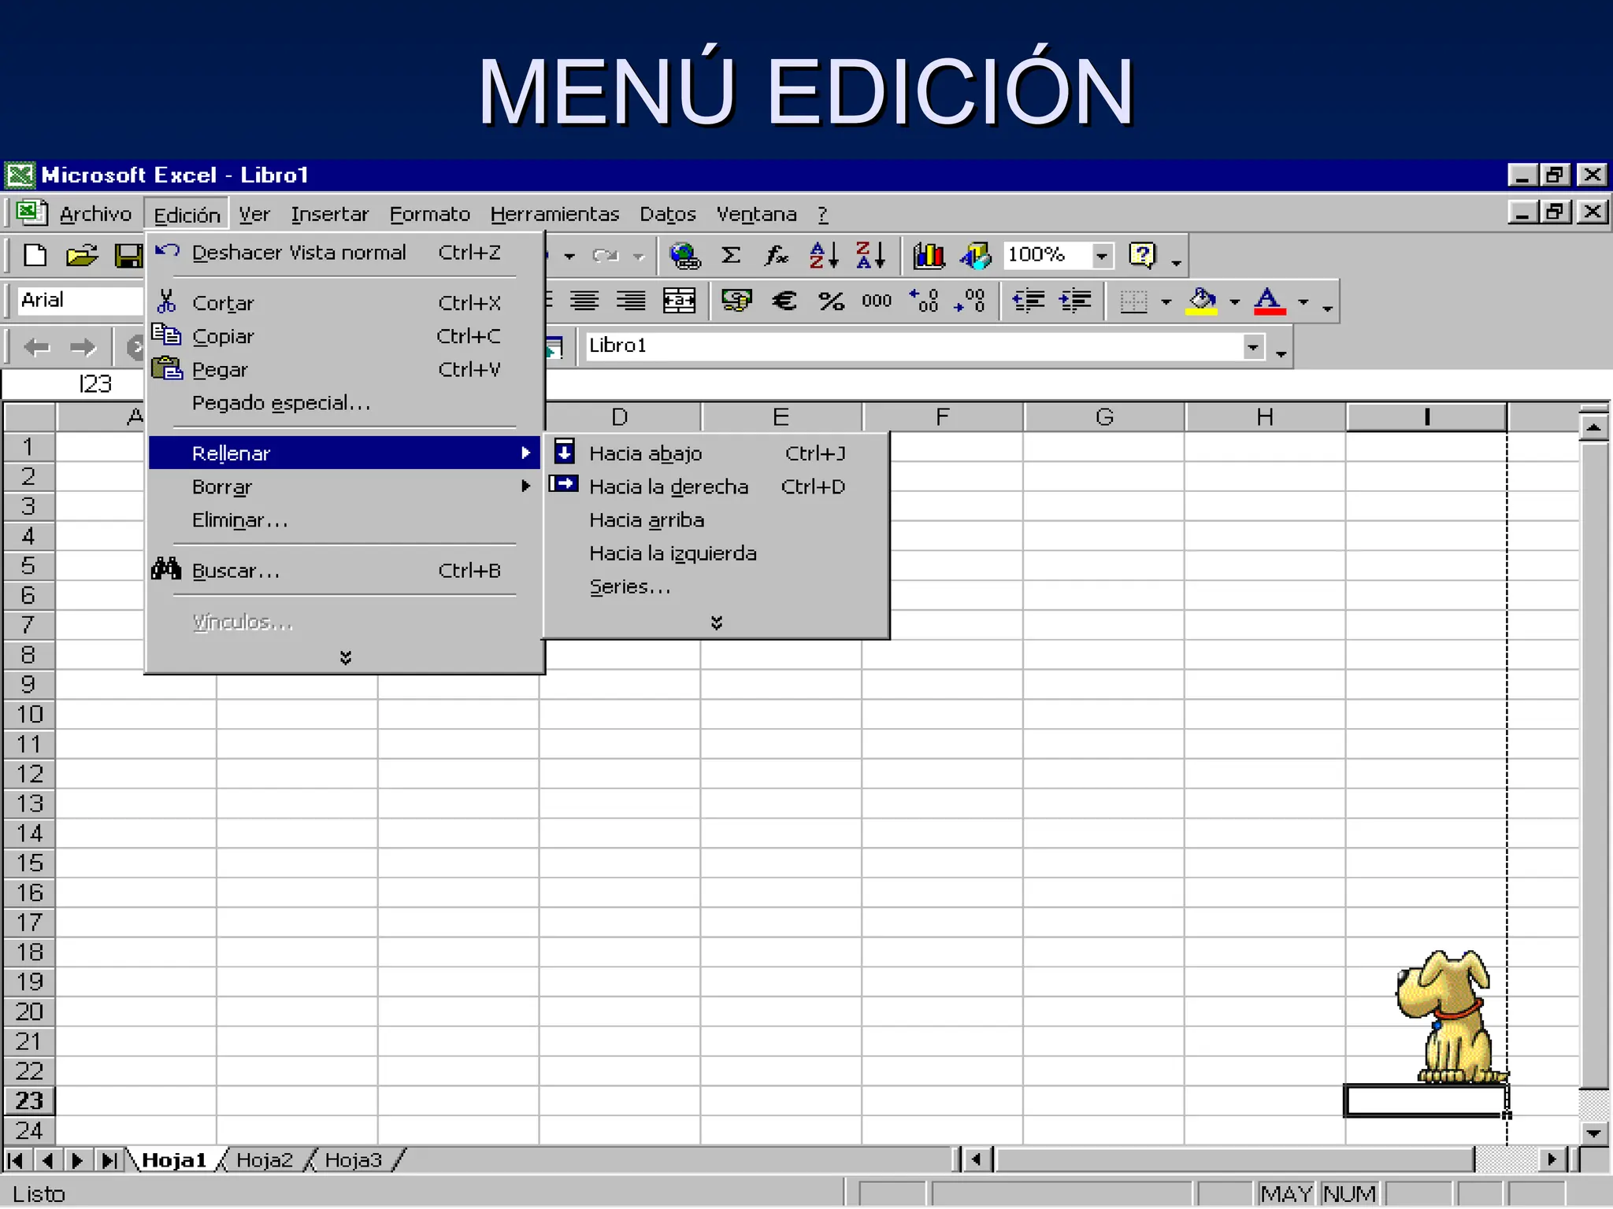
Task: Select Hacia abajo fill option
Action: (x=716, y=453)
